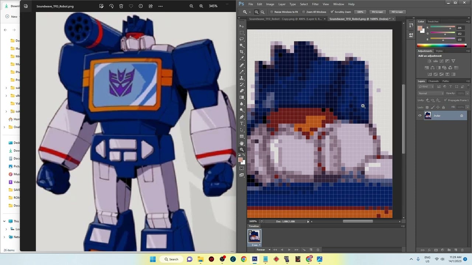Click the color spectrum ramp bar
The width and height of the screenshot is (472, 265).
tap(442, 46)
